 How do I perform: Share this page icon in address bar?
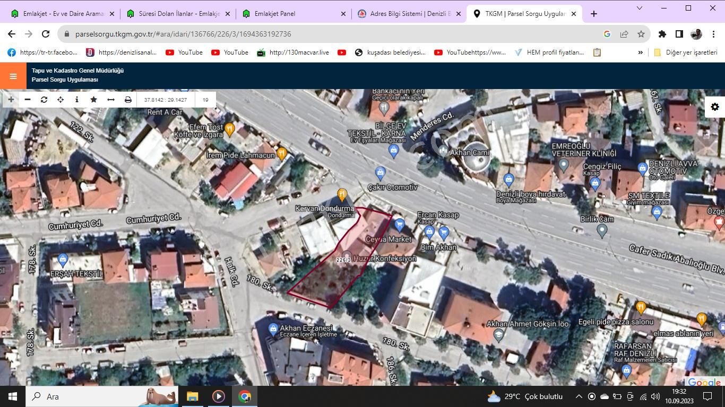click(x=624, y=34)
